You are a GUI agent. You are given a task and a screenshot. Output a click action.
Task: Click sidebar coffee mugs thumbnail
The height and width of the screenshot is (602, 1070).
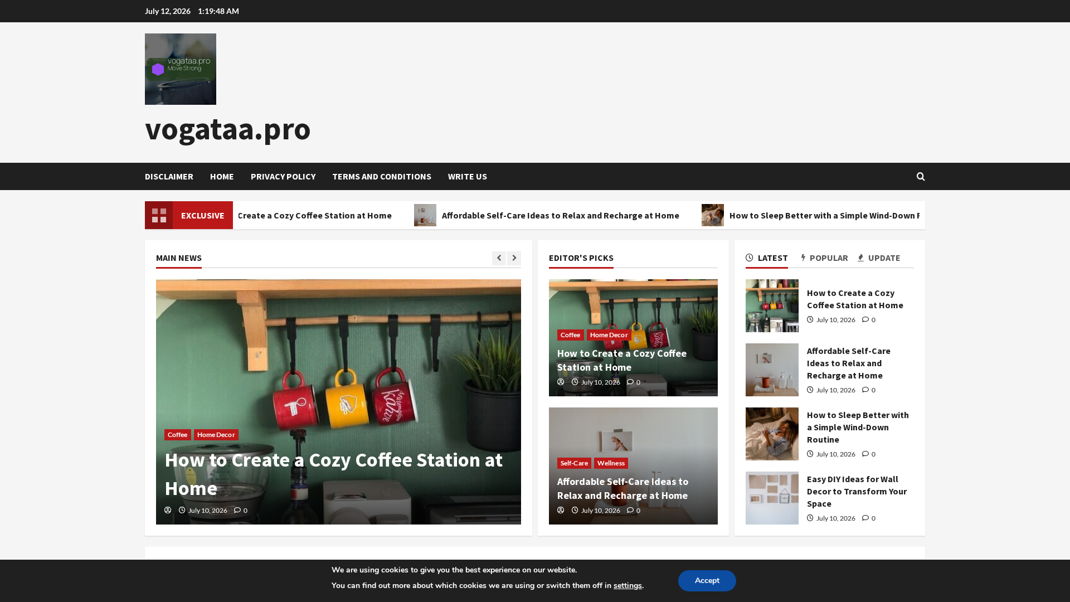[x=772, y=305]
